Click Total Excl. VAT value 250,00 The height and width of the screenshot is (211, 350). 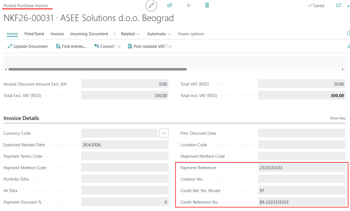[125, 96]
